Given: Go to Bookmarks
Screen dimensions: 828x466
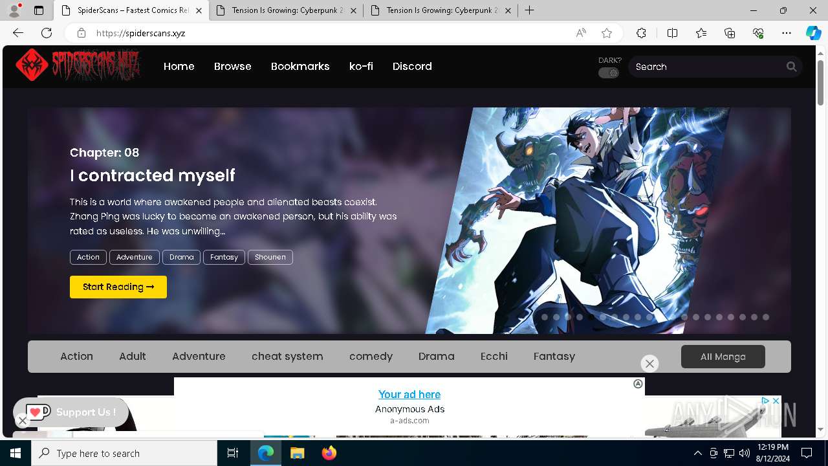Looking at the screenshot, I should (300, 66).
